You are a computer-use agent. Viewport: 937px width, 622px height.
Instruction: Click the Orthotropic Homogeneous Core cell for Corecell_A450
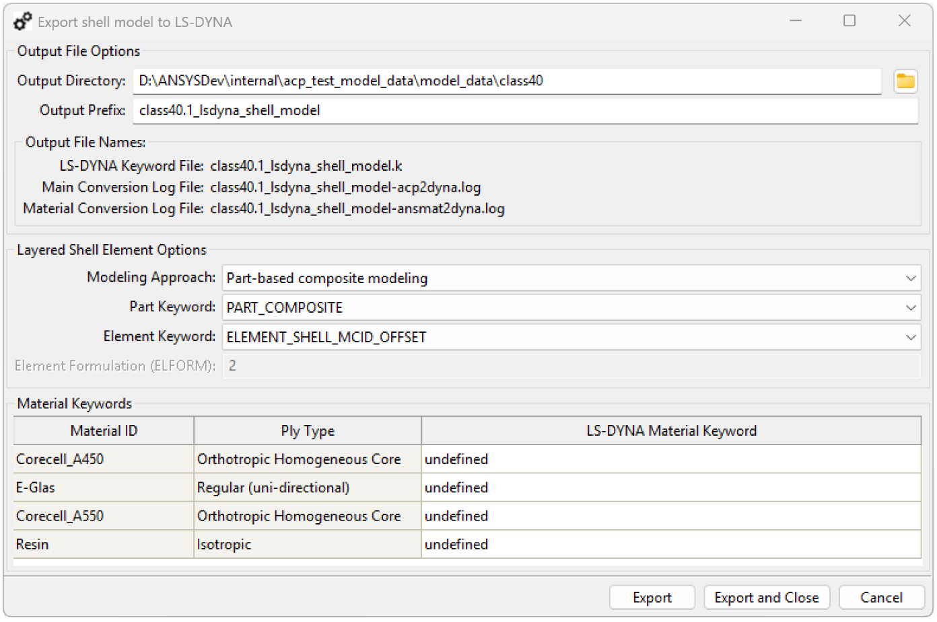click(307, 459)
